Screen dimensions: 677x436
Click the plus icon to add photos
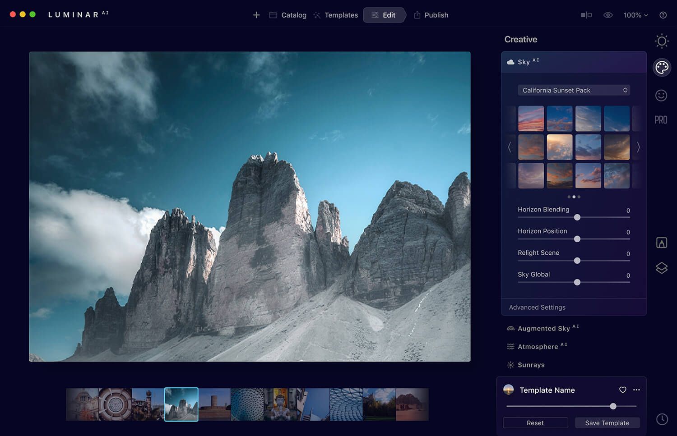(256, 15)
